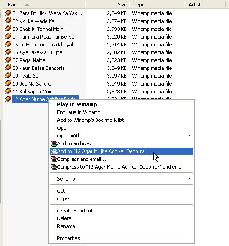This screenshot has height=246, width=229.
Task: Click the Winamp icon of 06 Aye Dil-e-Zar Tujhe
Action: 8,52
